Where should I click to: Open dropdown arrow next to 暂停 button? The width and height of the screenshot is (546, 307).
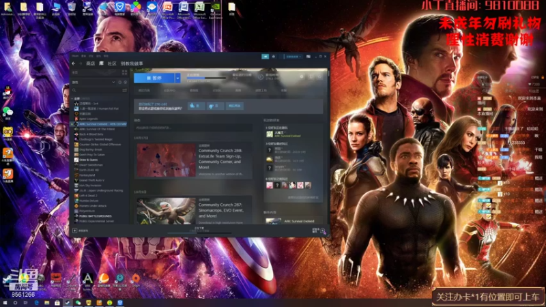(177, 78)
